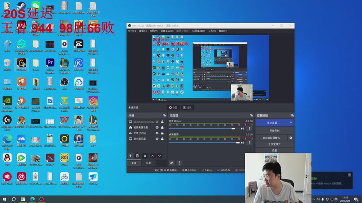
Task: Move source down with the down arrow
Action: pos(159,156)
